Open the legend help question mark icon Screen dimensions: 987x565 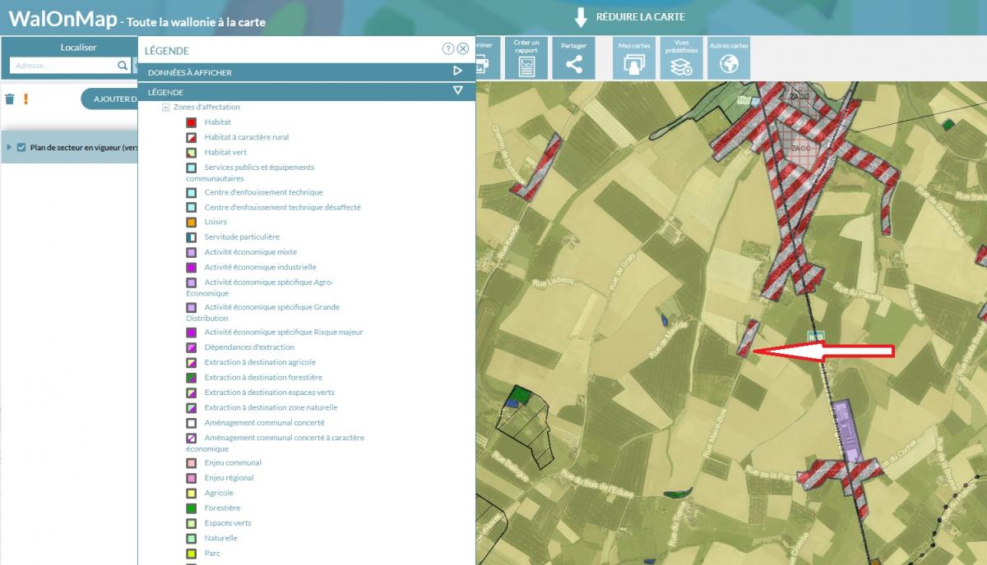[x=448, y=49]
